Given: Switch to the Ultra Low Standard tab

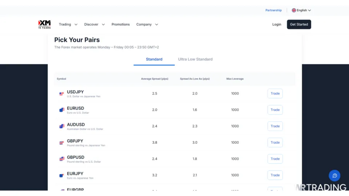Looking at the screenshot, I should [195, 59].
